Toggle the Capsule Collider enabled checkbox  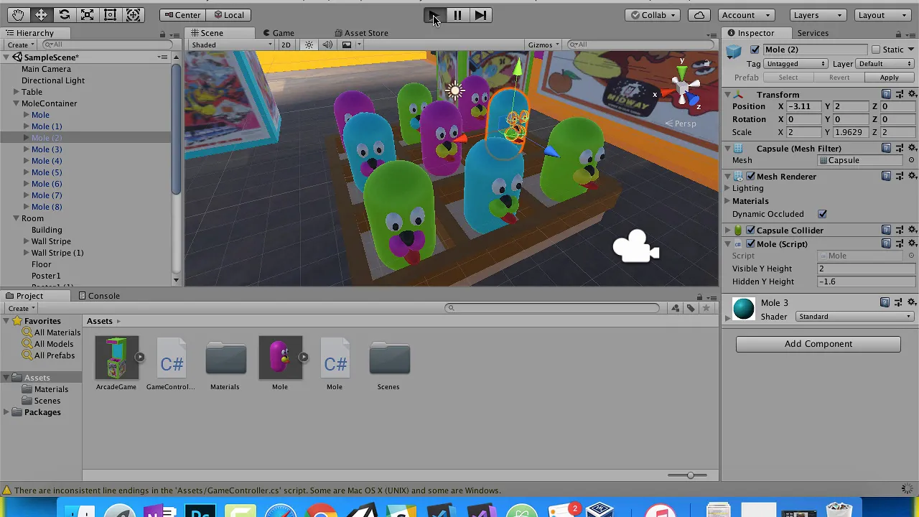point(751,230)
